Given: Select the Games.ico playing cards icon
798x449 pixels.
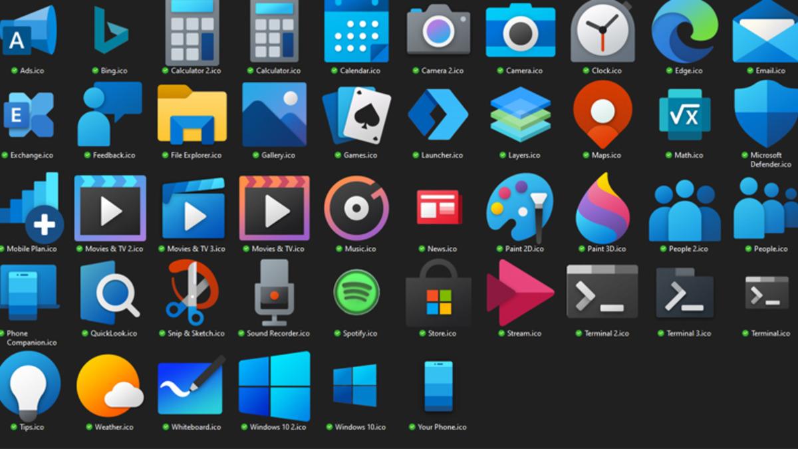Looking at the screenshot, I should pyautogui.click(x=356, y=114).
